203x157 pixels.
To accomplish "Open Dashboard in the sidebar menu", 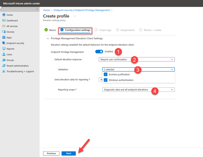I will [12, 21].
